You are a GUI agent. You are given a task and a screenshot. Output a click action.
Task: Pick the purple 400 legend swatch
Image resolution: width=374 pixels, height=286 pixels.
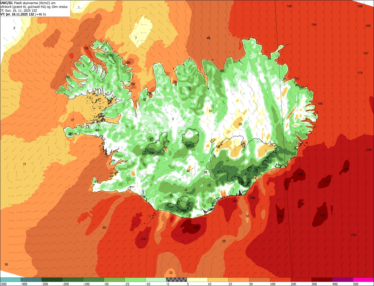click(x=342, y=280)
